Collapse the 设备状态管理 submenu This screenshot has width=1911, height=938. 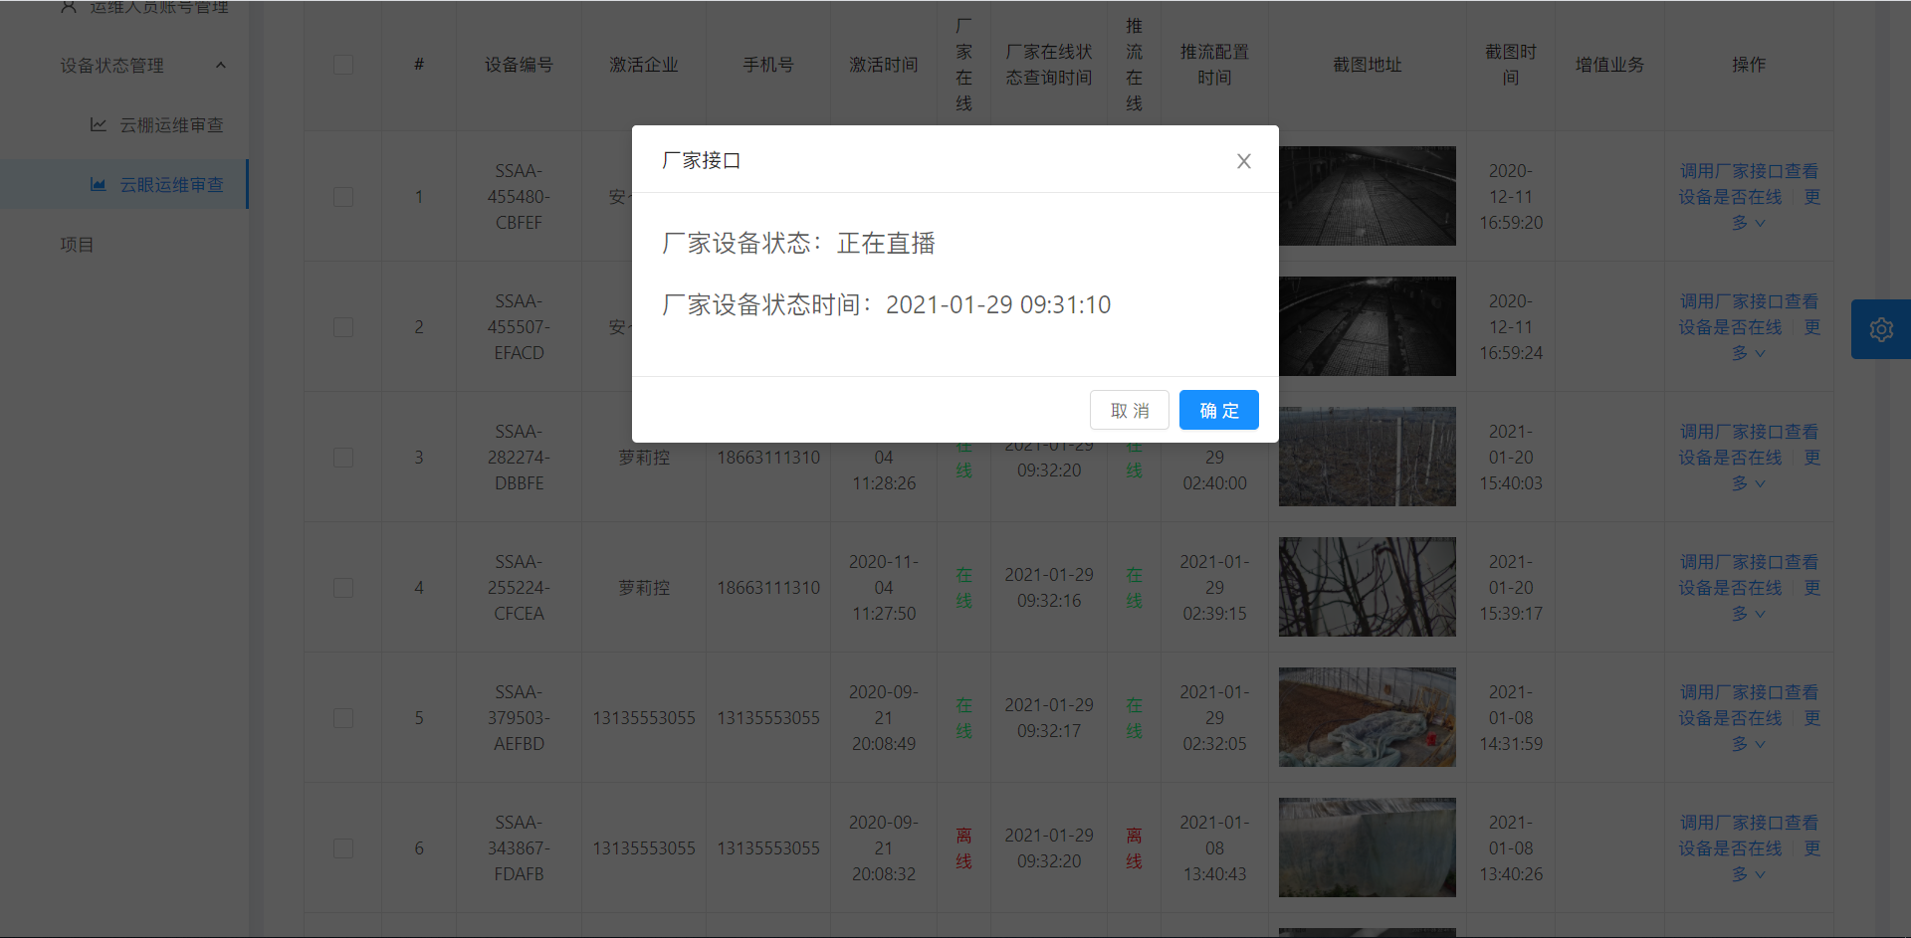pyautogui.click(x=124, y=66)
